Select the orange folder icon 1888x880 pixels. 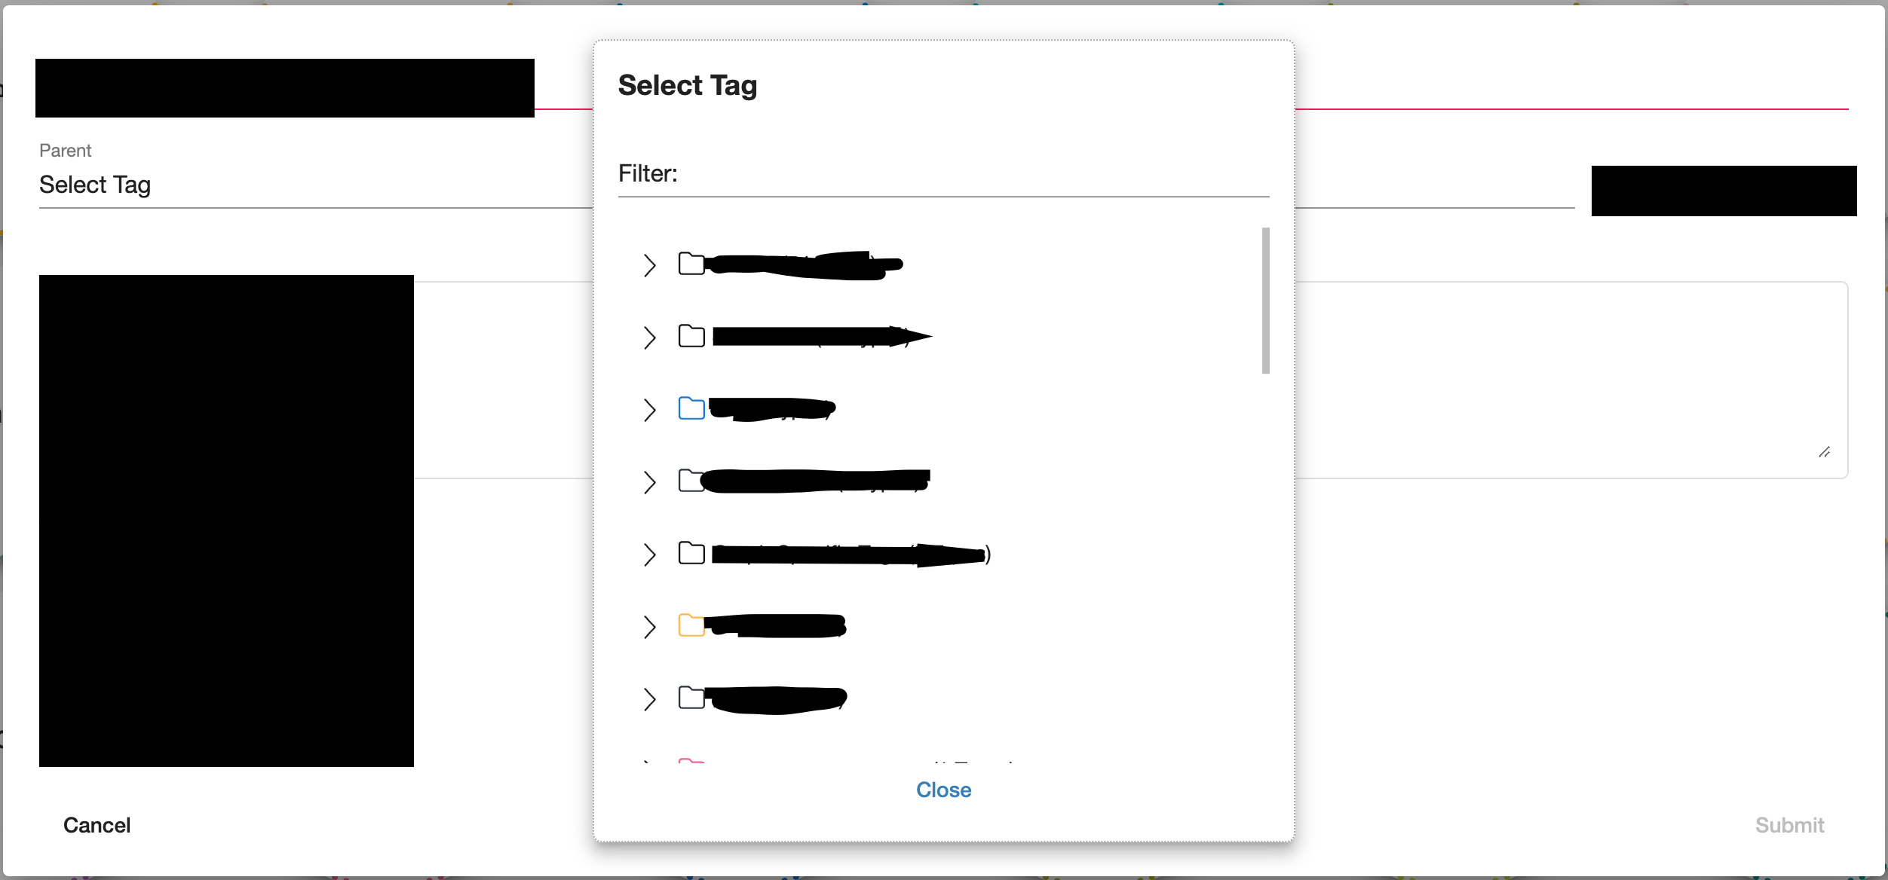(691, 625)
